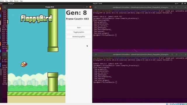
Task: Open search in the pc3 terminal
Action: (172, 7)
